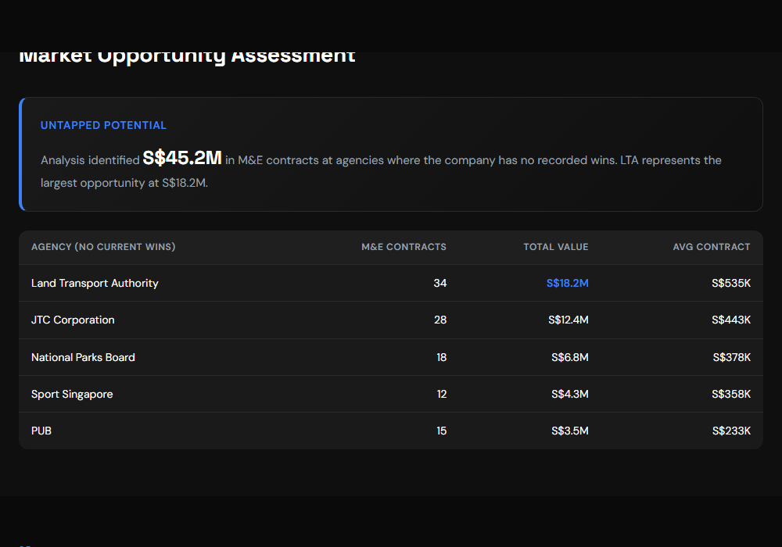Click the blue S$18.2M total value
This screenshot has height=547, width=782.
(x=567, y=283)
